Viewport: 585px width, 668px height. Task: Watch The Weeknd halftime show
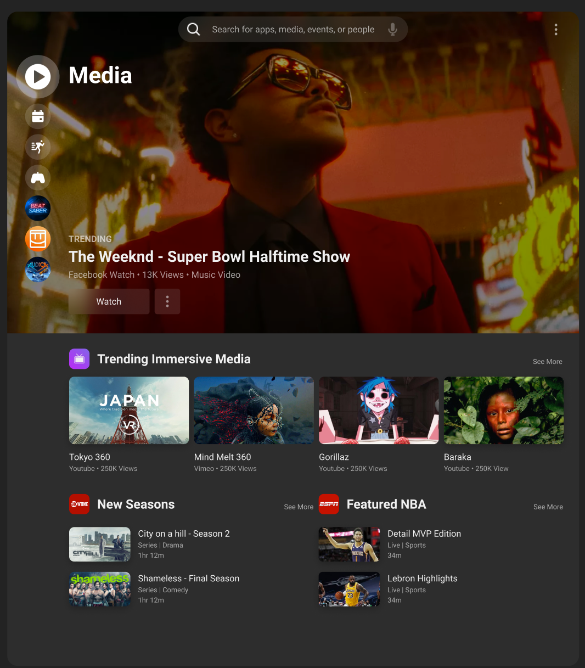[109, 301]
